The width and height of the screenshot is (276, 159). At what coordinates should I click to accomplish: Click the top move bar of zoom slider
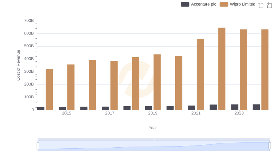154,139
